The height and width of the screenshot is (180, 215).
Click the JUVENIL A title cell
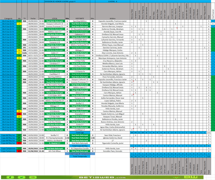[112, 1]
